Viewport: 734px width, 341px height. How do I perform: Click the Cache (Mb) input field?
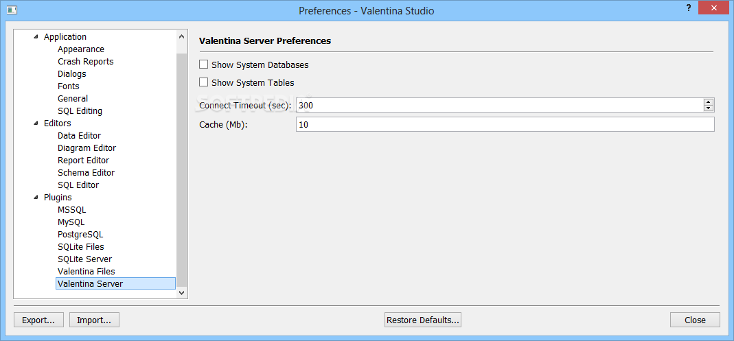[505, 124]
